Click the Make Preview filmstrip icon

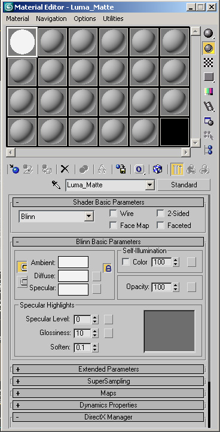(x=209, y=107)
